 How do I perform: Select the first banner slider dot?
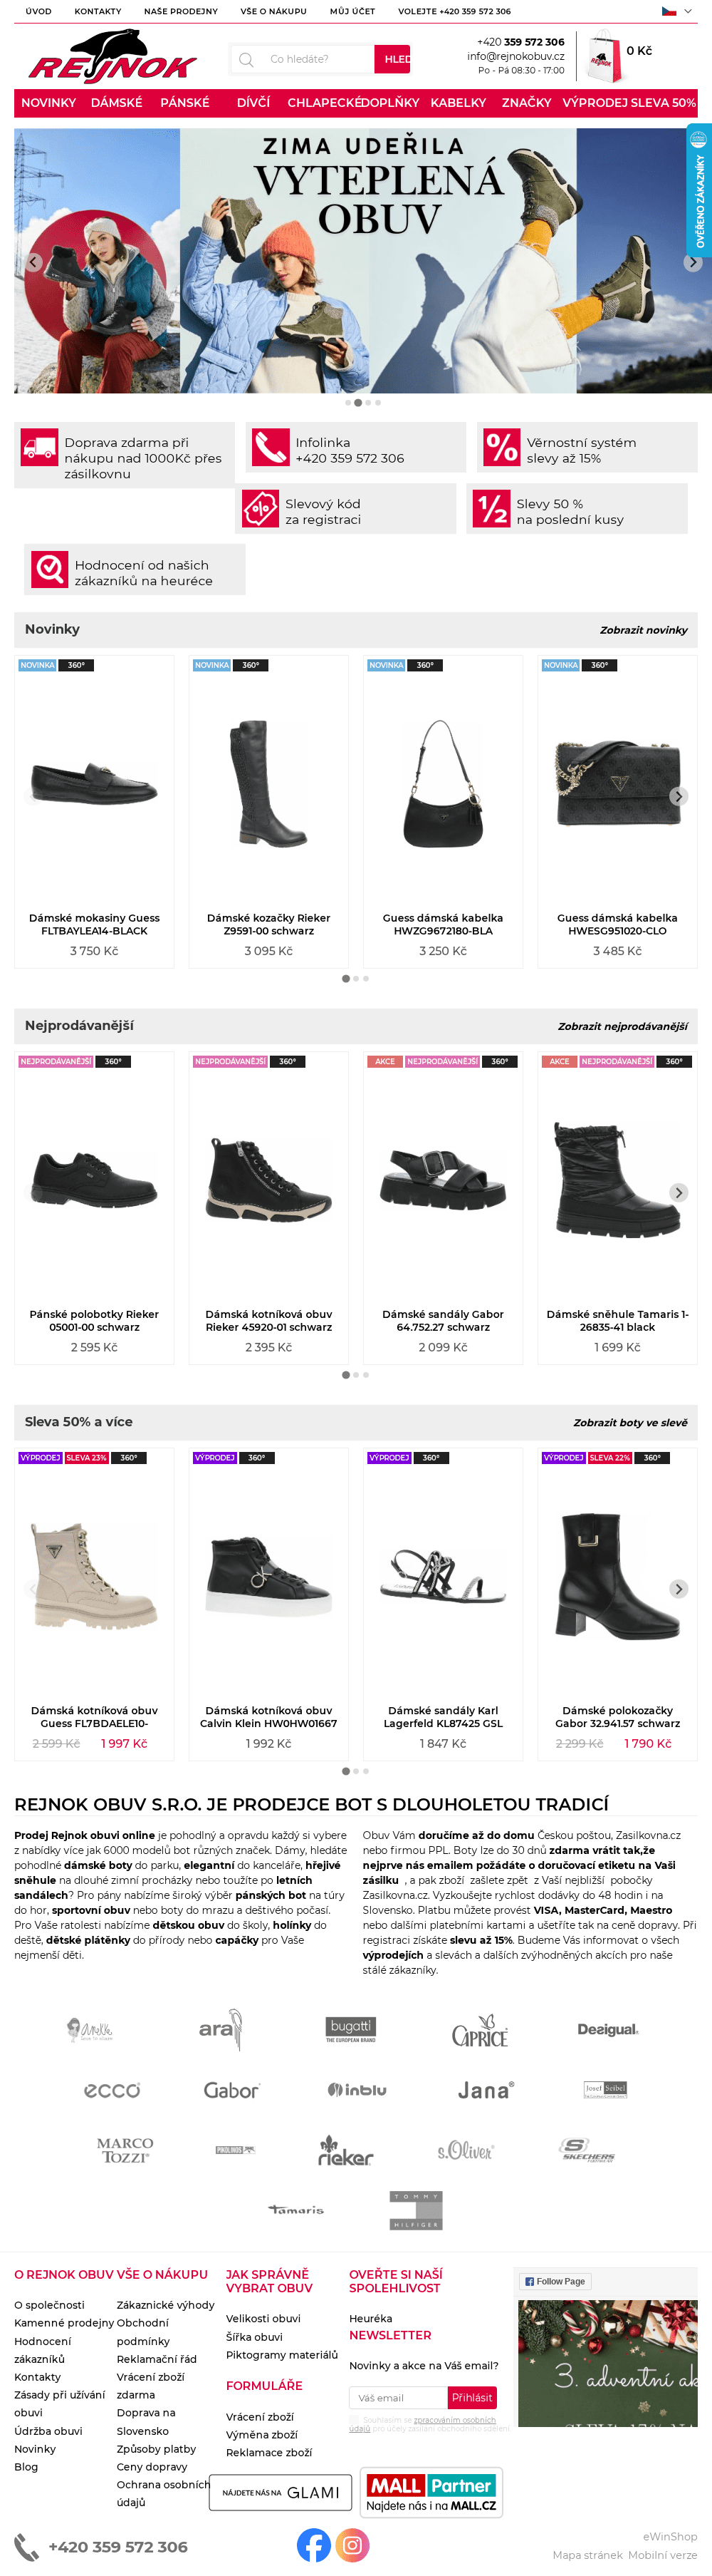pyautogui.click(x=347, y=403)
